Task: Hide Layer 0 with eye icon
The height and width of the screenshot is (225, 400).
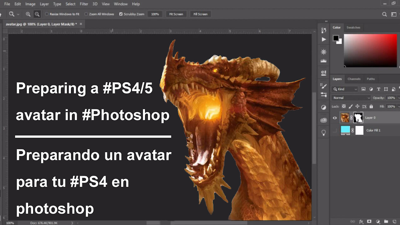Action: coord(335,118)
